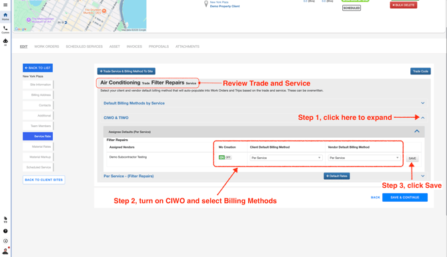Click the Default Rates button

(337, 176)
